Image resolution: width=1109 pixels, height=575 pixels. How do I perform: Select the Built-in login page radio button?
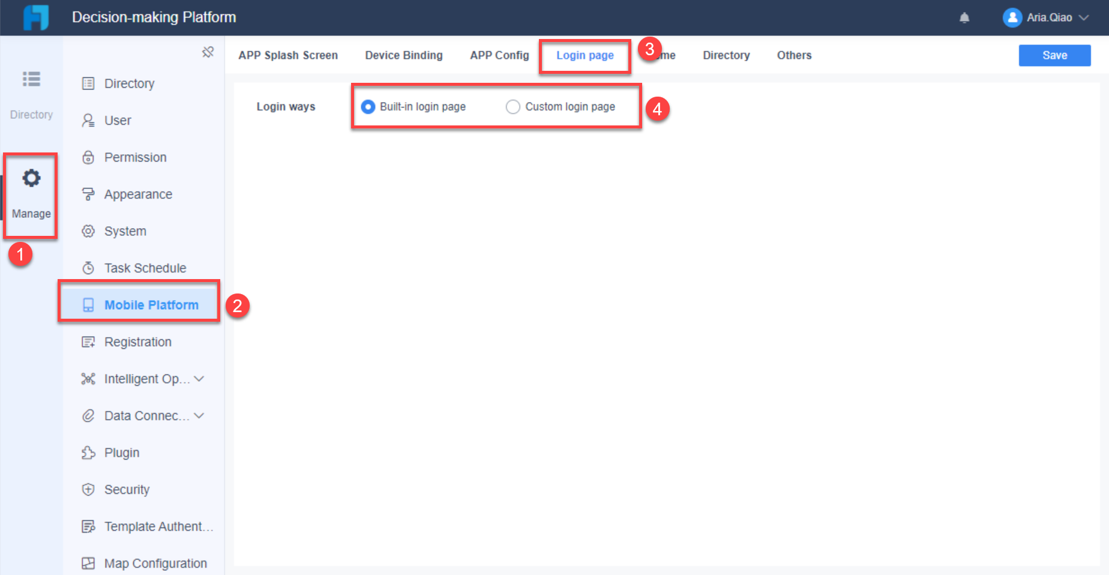[x=368, y=106]
